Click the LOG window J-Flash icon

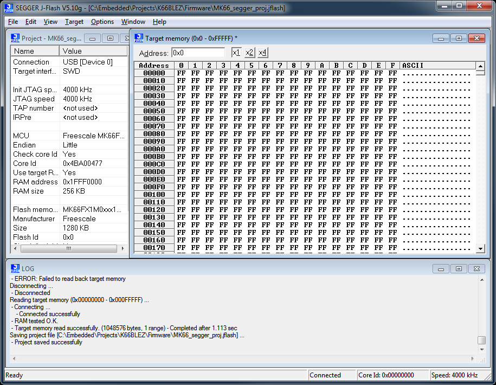point(15,268)
